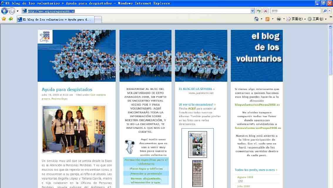Viewport: 333px width, 188px height.
Task: Click the Fluvi mascot image
Action: 130,147
